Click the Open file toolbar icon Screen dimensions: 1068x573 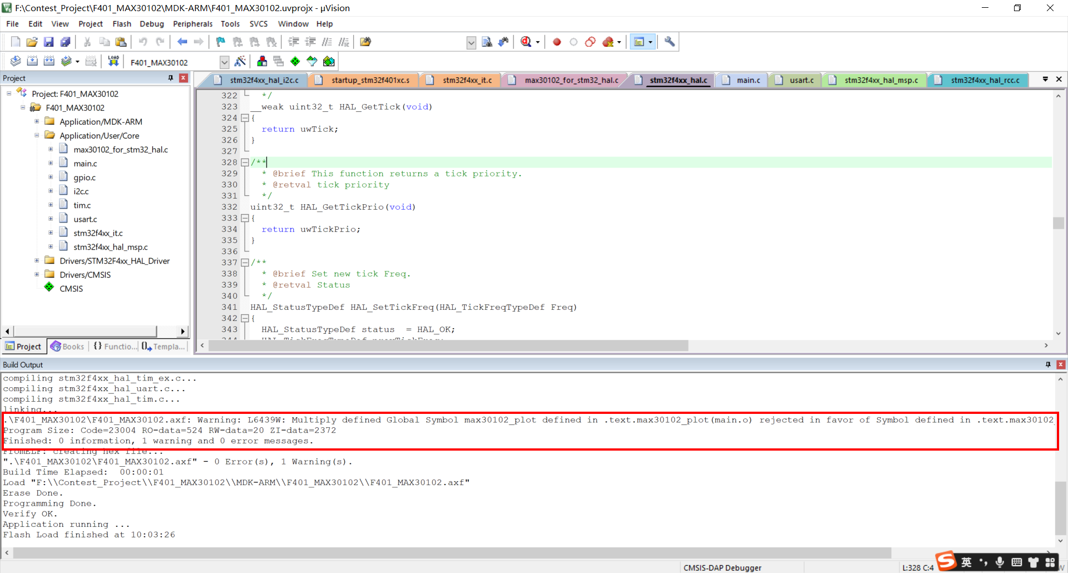tap(32, 42)
